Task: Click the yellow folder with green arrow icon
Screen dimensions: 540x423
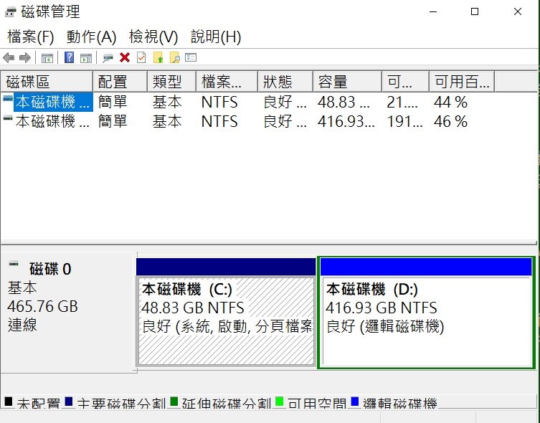Action: point(158,57)
